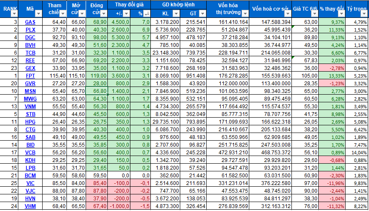Image resolution: width=369 pixels, height=211 pixels.
Task: Open the GAS ticker link
Action: coord(30,22)
